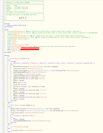Click the POST request icon in first block
This screenshot has height=133, width=103.
pyautogui.click(x=14, y=70)
